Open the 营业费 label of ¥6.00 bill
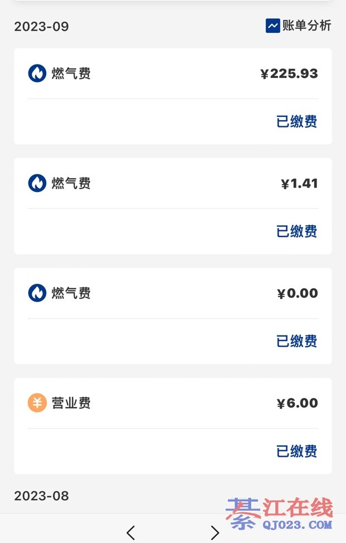This screenshot has height=543, width=346. point(71,403)
